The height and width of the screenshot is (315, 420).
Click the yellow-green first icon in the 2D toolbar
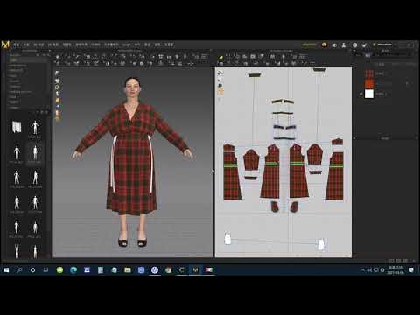(221, 57)
